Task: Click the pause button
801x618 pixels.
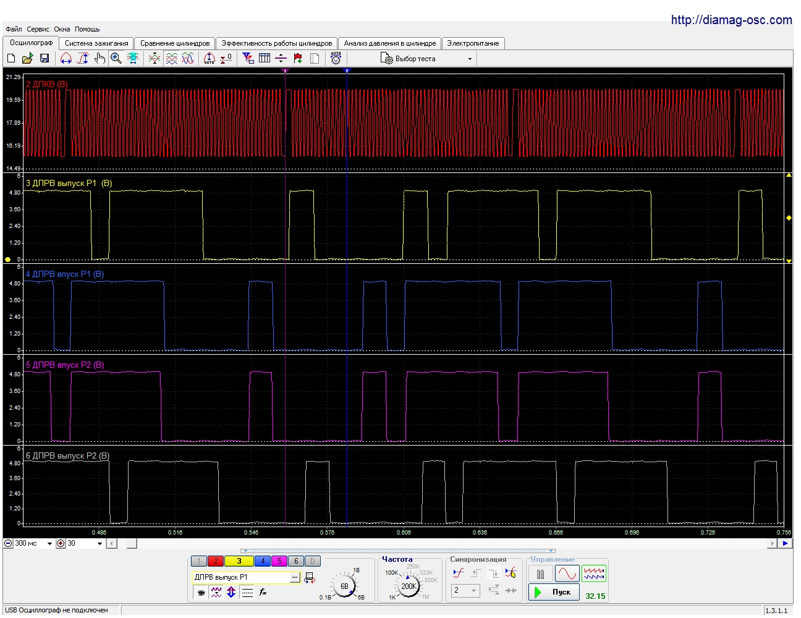Action: point(541,574)
